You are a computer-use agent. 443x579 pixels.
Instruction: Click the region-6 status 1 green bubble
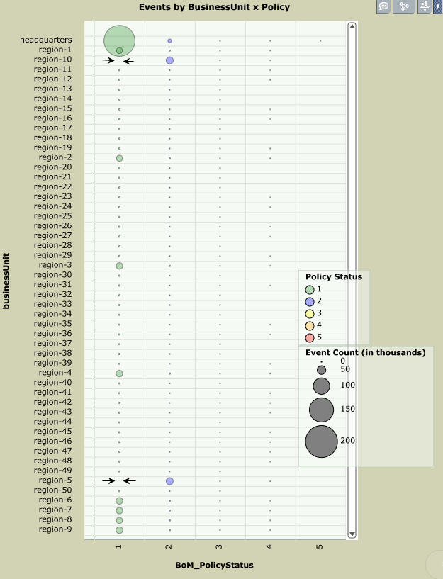pos(119,501)
